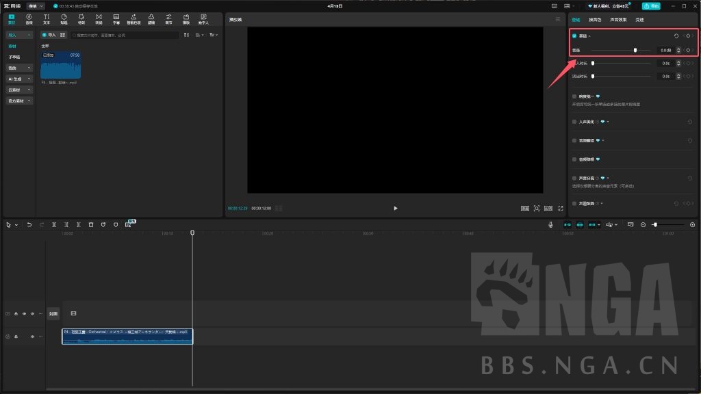Open the 字幕 (Captions) panel icon
Viewport: 701px width, 394px height.
116,18
